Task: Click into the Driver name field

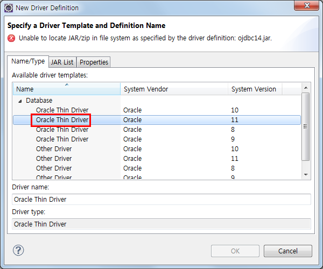Action: [161, 199]
